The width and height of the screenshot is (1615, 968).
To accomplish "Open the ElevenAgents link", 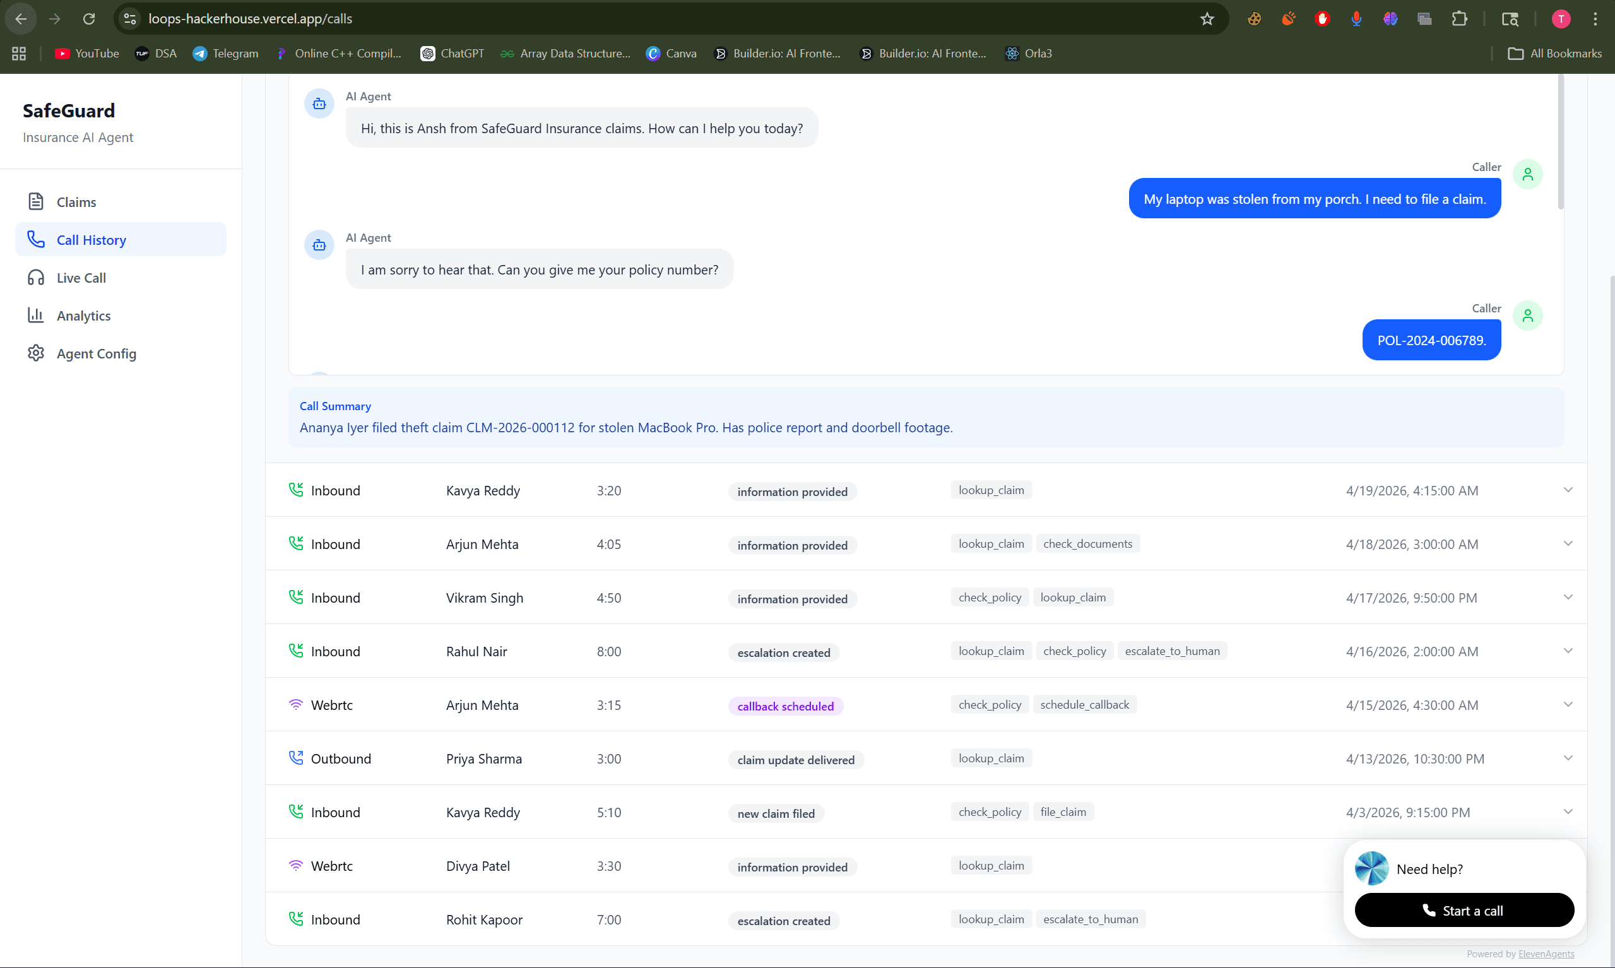I will [1546, 953].
